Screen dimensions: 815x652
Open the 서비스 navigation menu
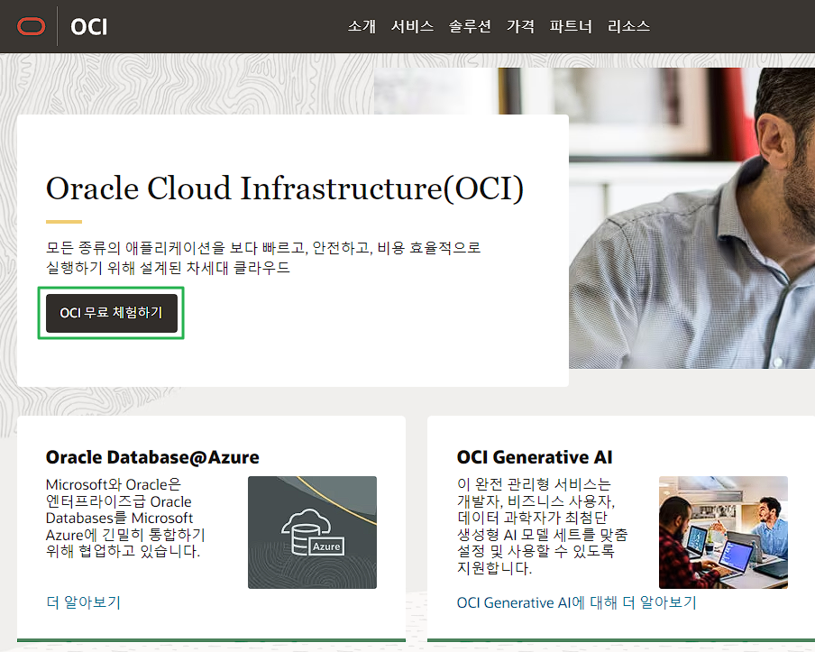[412, 26]
